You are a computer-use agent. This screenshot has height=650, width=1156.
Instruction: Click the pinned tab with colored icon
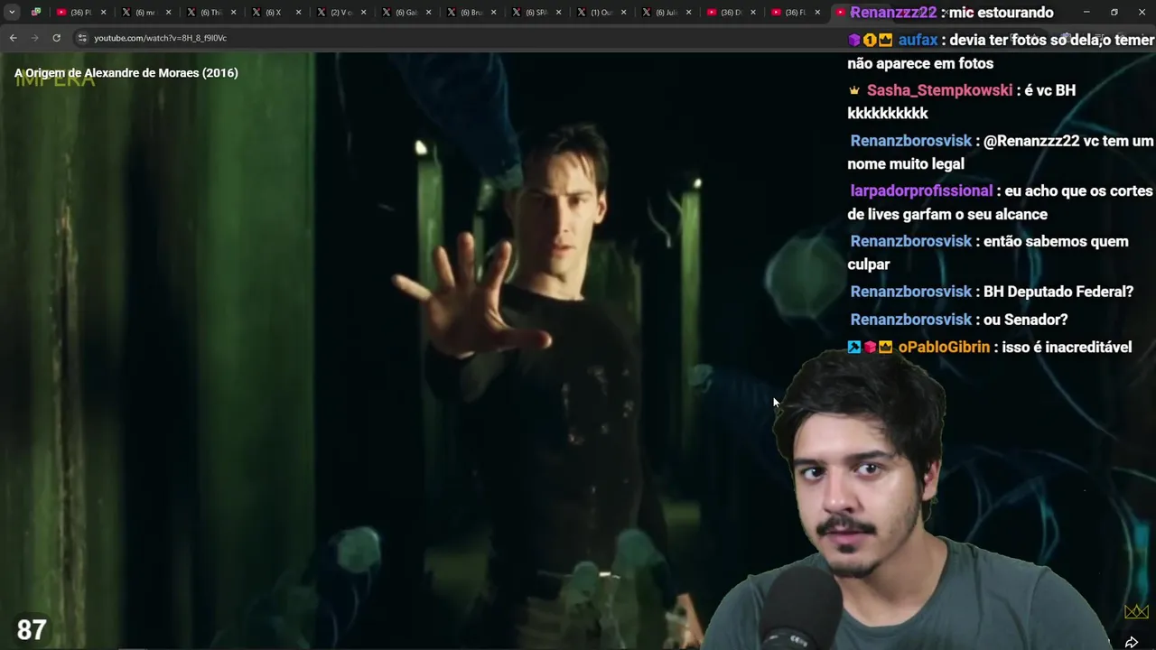(x=36, y=12)
